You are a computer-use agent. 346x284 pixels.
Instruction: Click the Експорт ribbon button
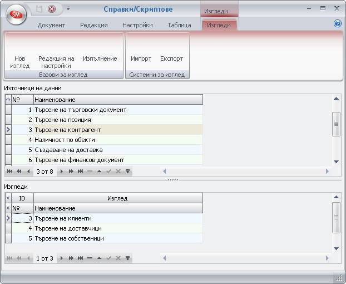[172, 58]
